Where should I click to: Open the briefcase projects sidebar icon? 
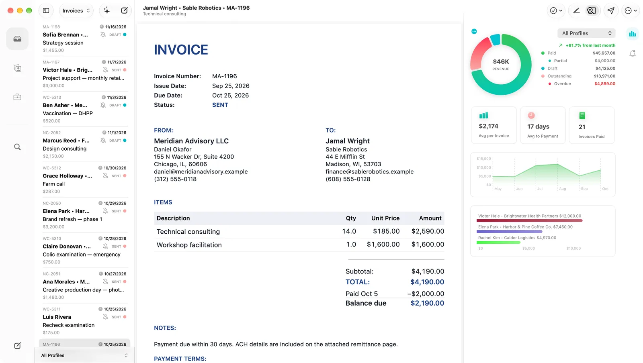tap(17, 97)
